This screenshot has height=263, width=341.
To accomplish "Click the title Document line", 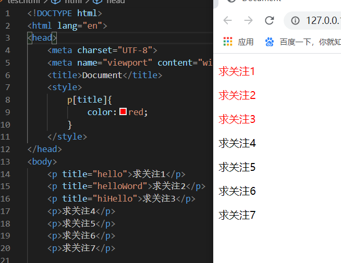I will pos(105,75).
